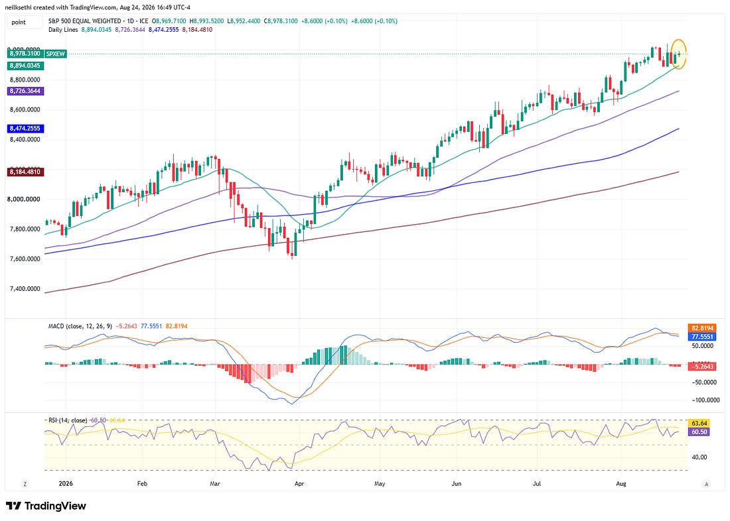Click the dark red 8,184.4810 axis label
Viewport: 730px width, 521px height.
[x=25, y=172]
